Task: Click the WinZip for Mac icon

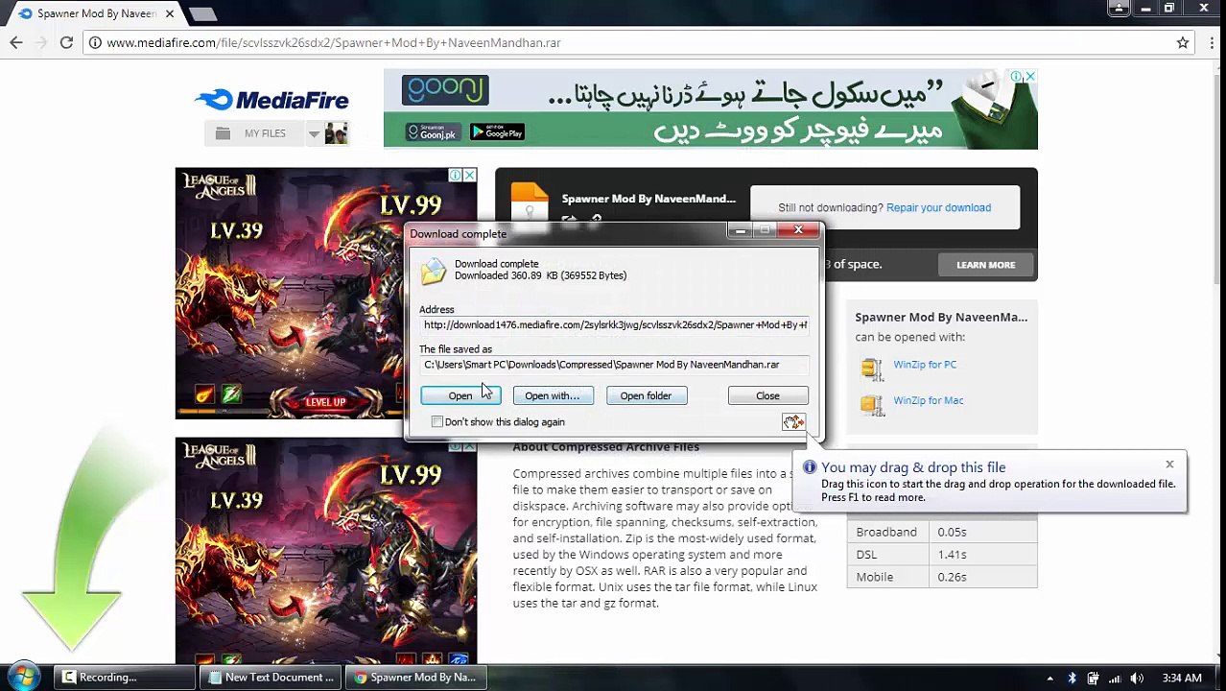Action: (871, 403)
